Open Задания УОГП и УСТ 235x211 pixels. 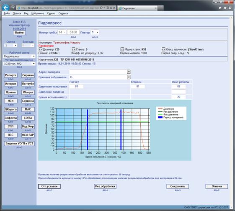pos(19,144)
